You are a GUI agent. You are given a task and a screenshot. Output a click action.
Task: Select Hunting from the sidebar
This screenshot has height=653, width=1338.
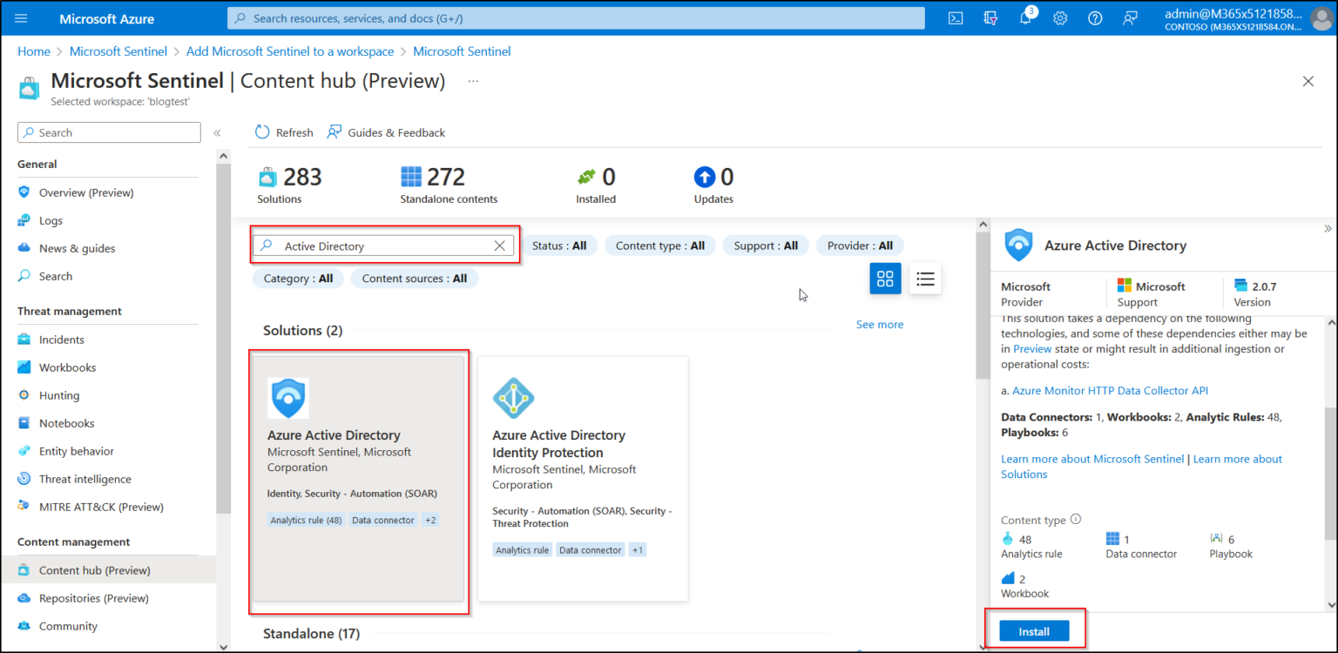point(58,394)
